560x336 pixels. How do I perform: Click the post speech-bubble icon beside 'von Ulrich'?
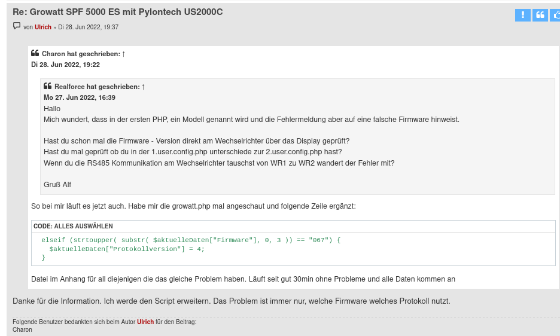(x=17, y=26)
